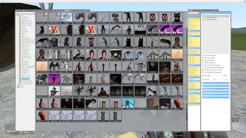Toggle Paste at original position checkbox
The width and height of the screenshot is (246, 138).
pos(203,56)
